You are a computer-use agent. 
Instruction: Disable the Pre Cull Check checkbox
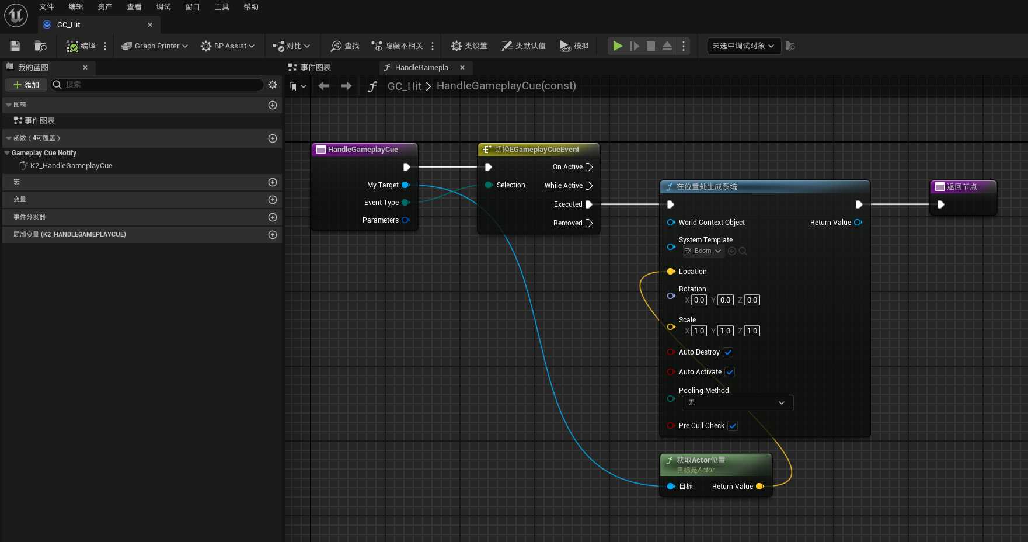point(733,426)
